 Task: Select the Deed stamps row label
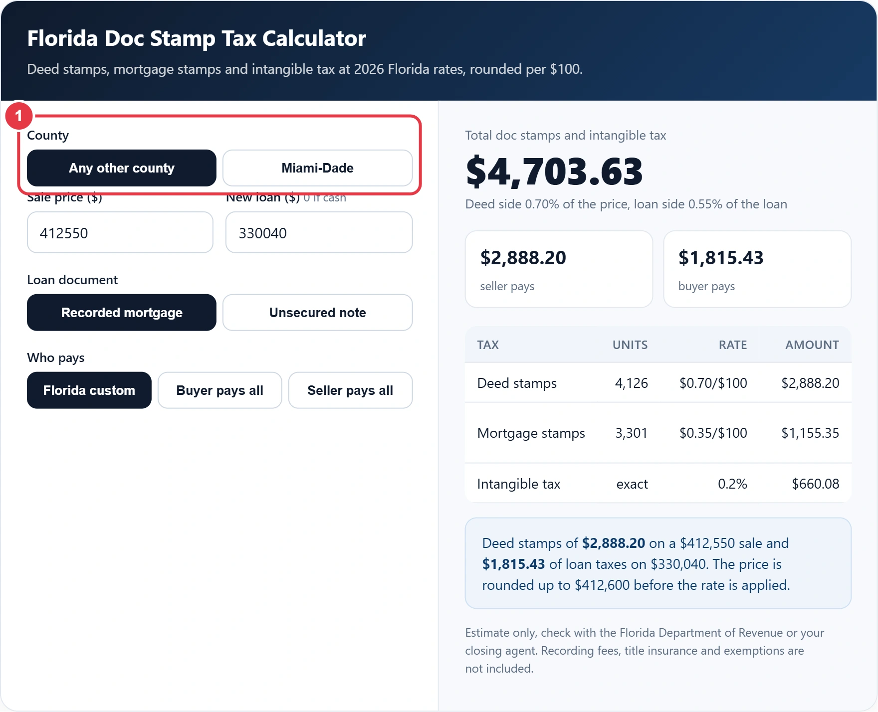[x=517, y=383]
